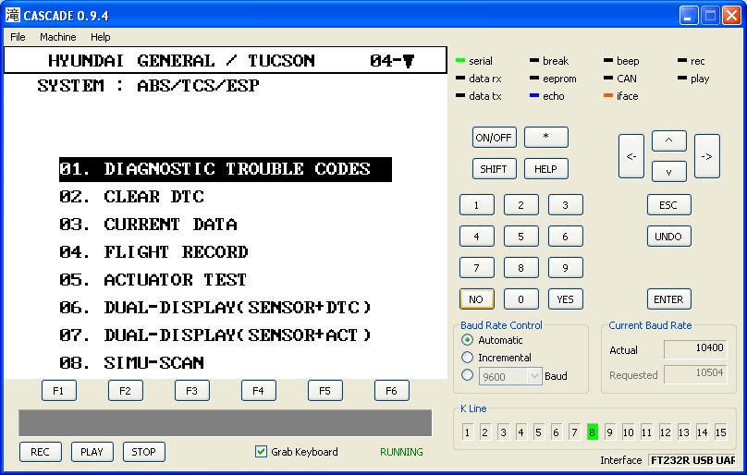Click keypad digit 9
Screen dimensions: 747x475
[x=565, y=268]
